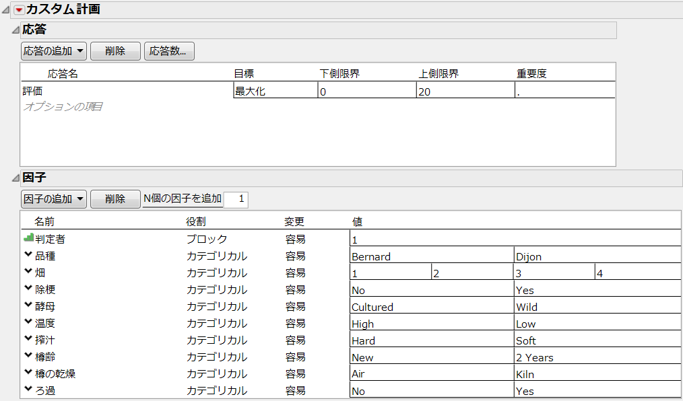The height and width of the screenshot is (401, 683).
Task: Open the red triangle menu beside カスタム計画
Action: 19,9
